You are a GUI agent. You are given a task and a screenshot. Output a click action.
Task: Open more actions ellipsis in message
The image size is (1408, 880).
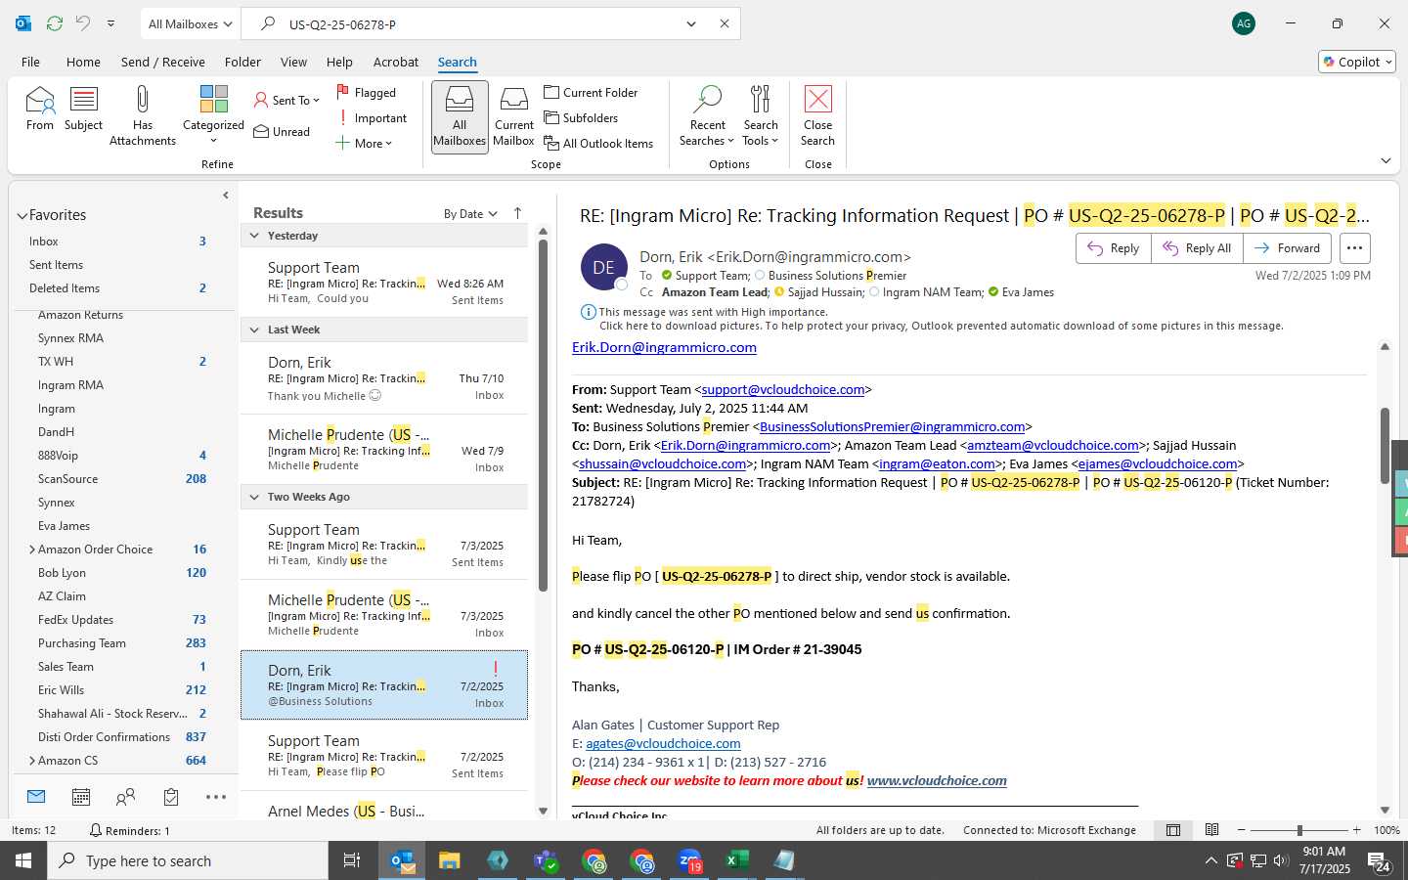(1354, 248)
